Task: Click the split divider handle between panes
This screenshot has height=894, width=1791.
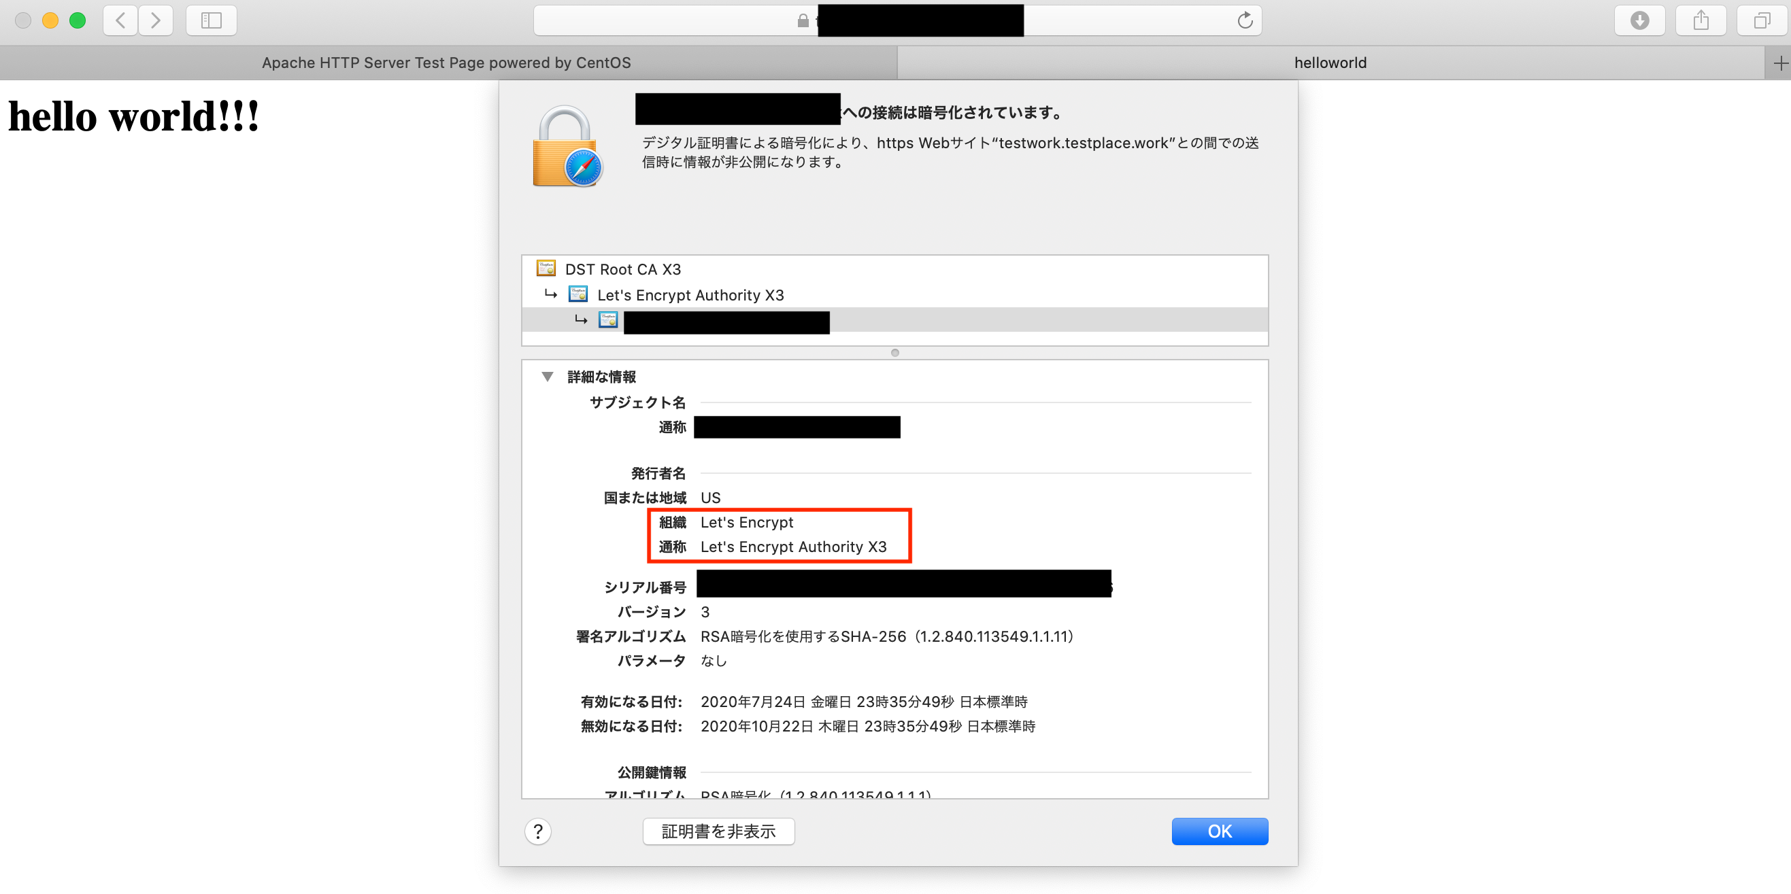Action: tap(894, 353)
